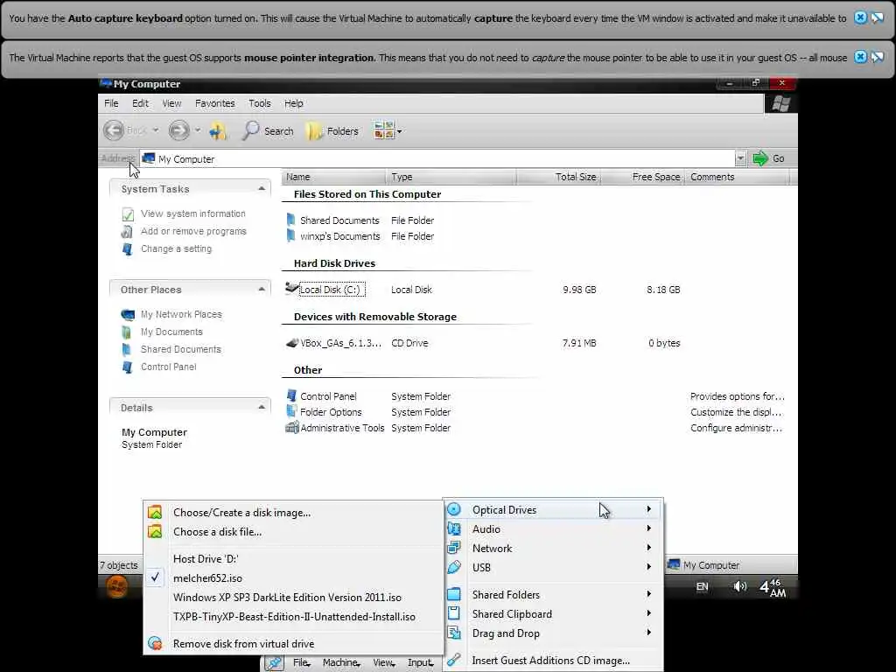Viewport: 896px width, 672px height.
Task: Open the Edit menu
Action: [x=140, y=103]
